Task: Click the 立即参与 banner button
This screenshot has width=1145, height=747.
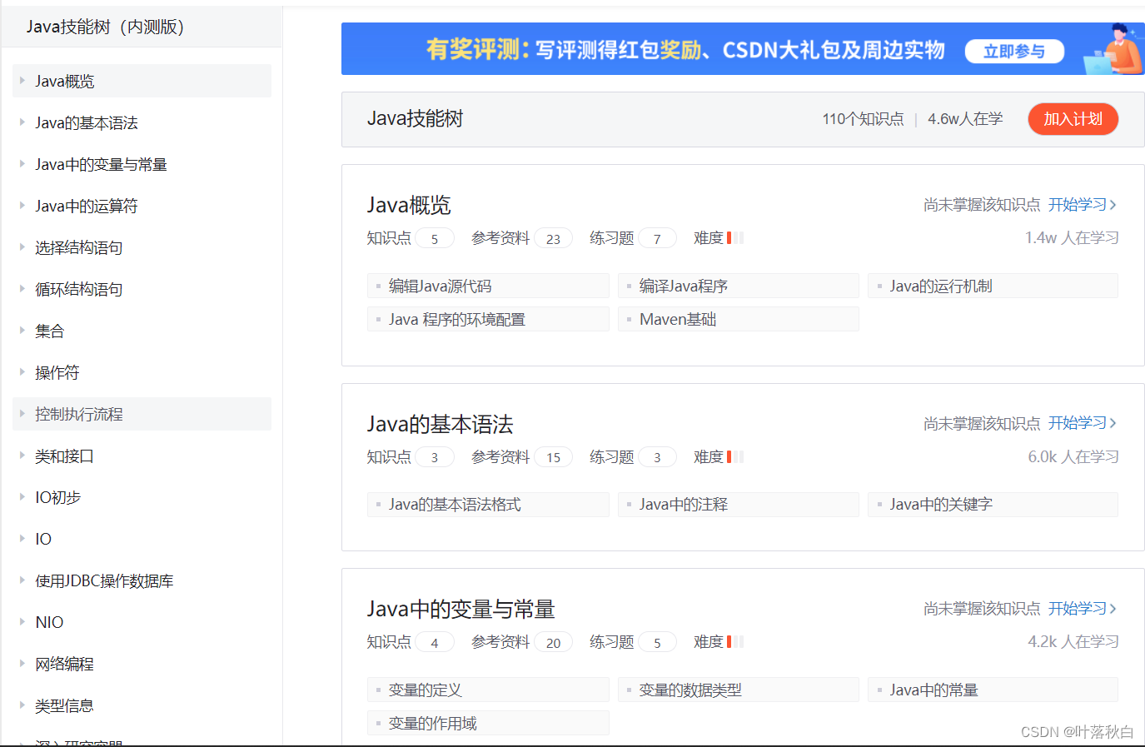Action: pyautogui.click(x=1014, y=51)
